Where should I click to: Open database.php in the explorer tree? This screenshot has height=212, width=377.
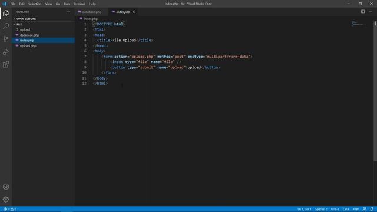click(x=43, y=35)
